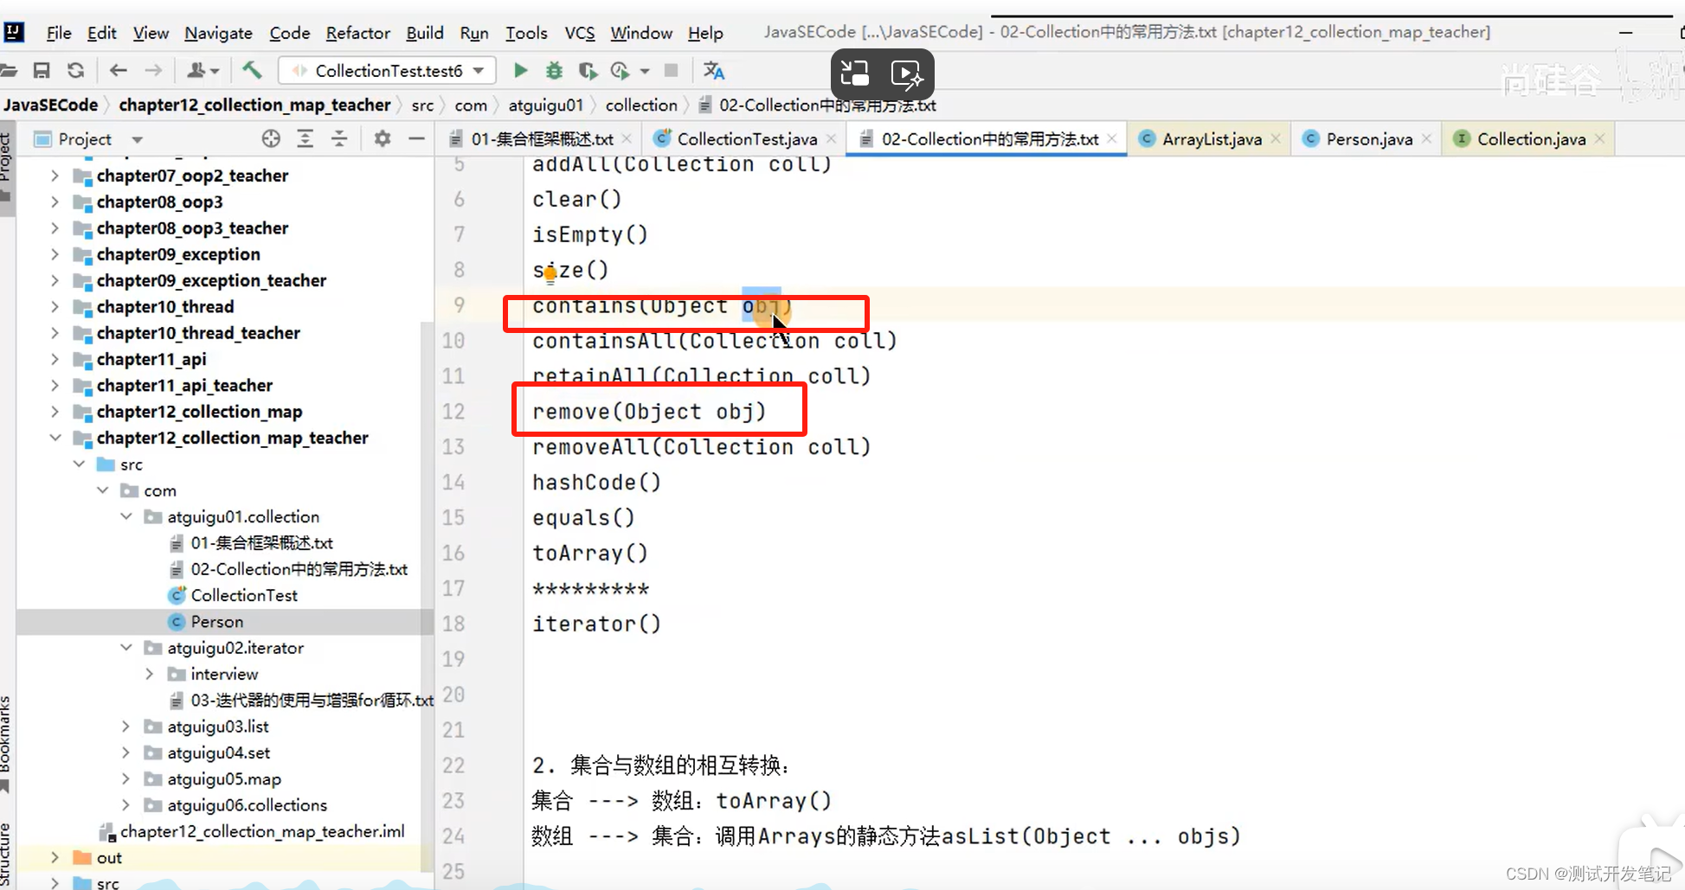Expand atguigu03.list package
The width and height of the screenshot is (1685, 890).
tap(125, 727)
